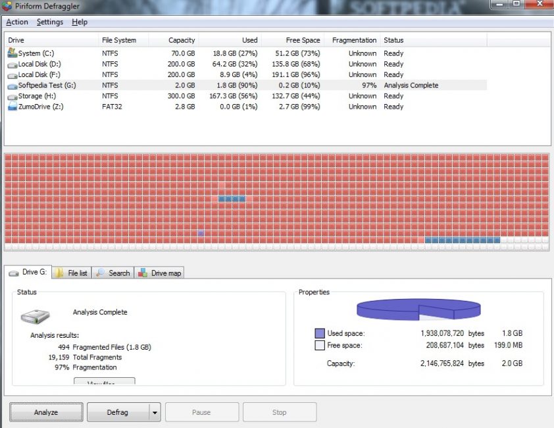Viewport: 554px width, 428px height.
Task: Click the Piriform Defraggler title bar icon
Action: click(x=7, y=7)
